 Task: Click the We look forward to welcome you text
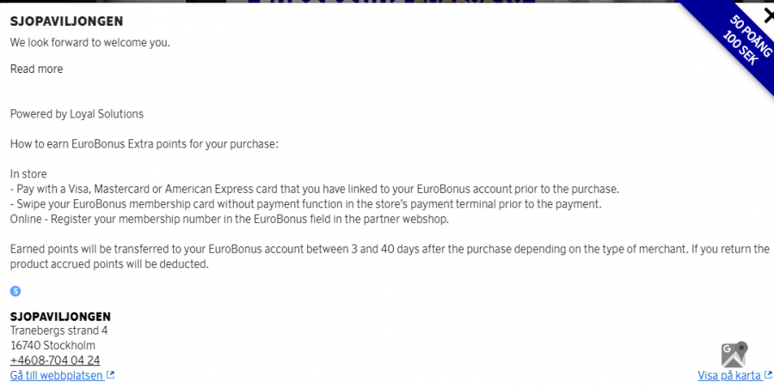(x=89, y=42)
